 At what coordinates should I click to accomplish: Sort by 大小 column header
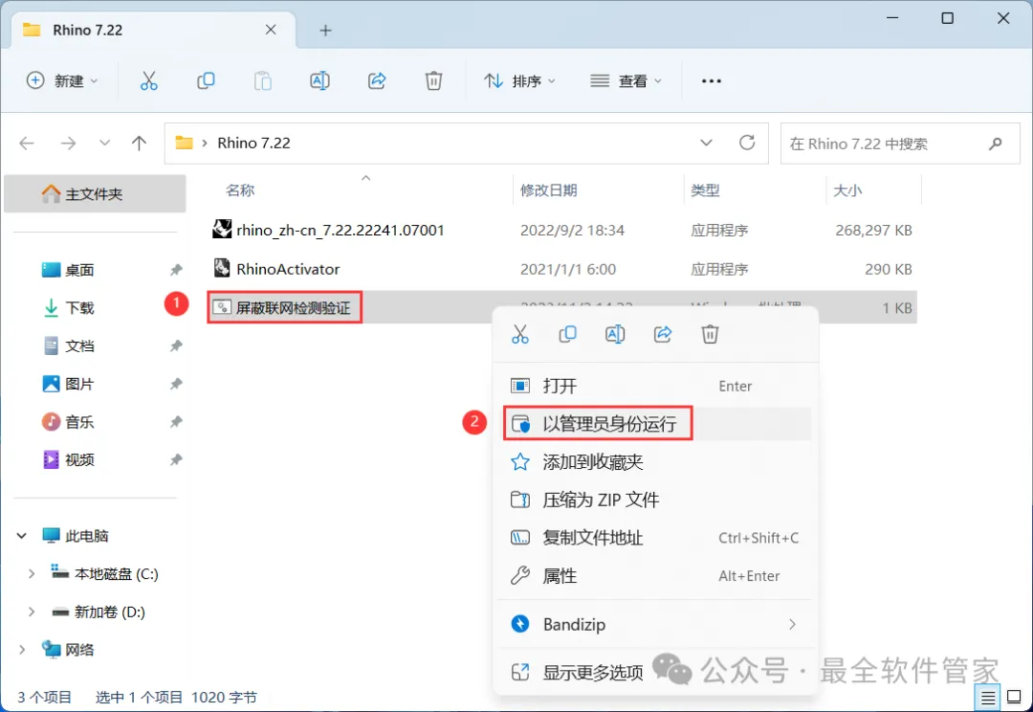(847, 190)
